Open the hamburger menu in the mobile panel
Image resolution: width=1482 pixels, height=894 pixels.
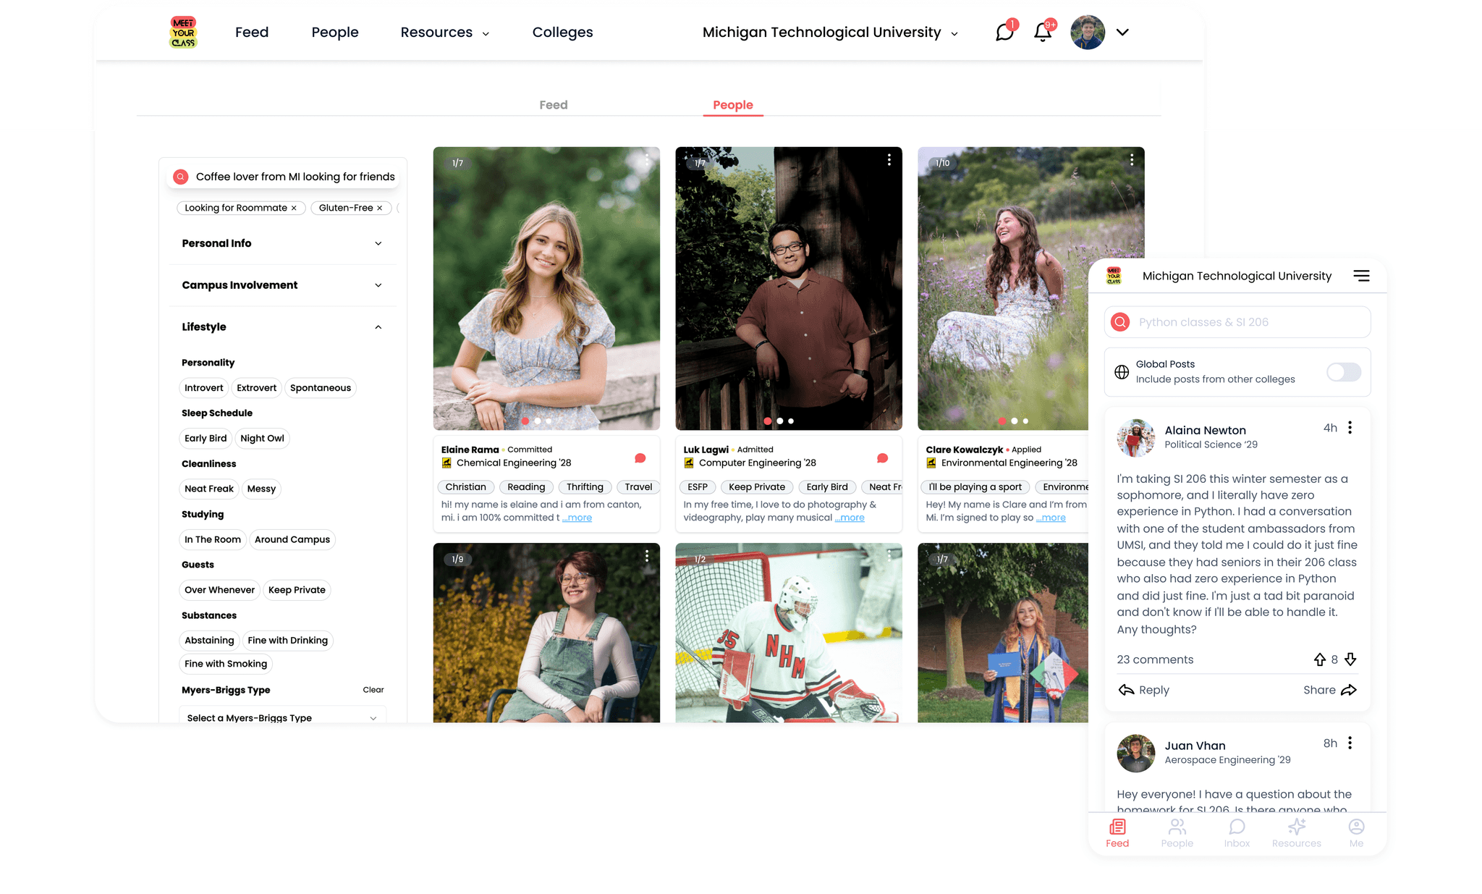pyautogui.click(x=1361, y=276)
